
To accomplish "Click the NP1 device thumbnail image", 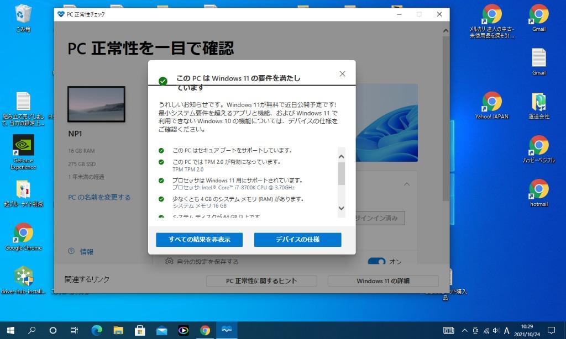I will tap(96, 104).
